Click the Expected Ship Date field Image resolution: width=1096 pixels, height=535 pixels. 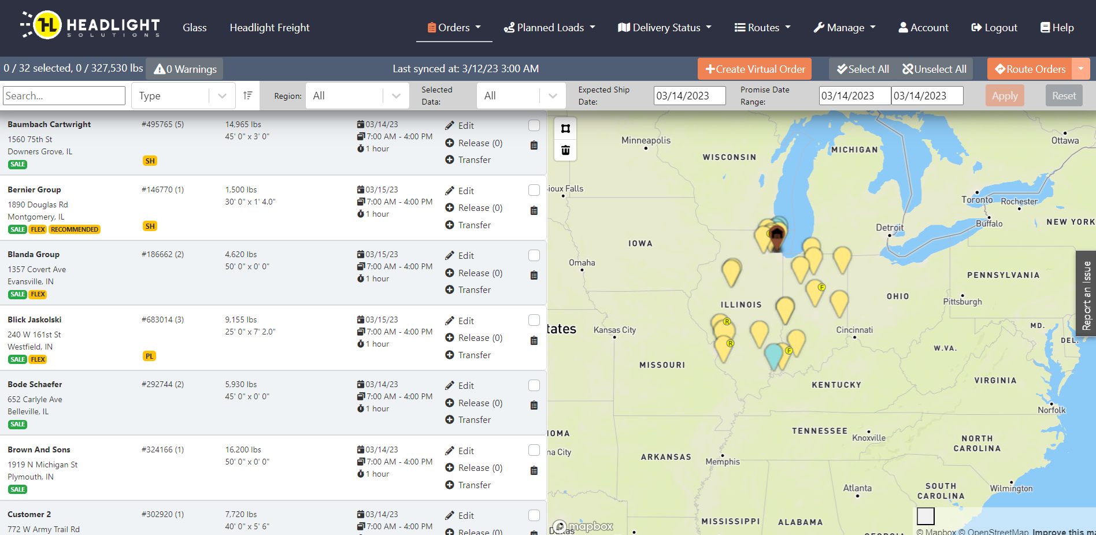pyautogui.click(x=690, y=96)
